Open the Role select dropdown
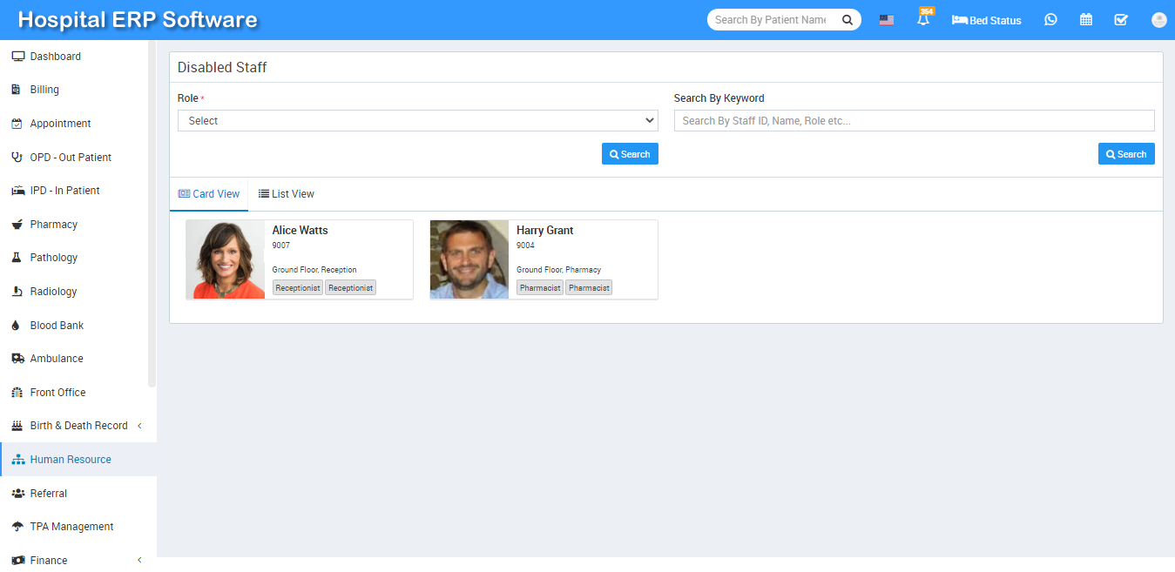Viewport: 1175px width, 572px height. pos(417,121)
